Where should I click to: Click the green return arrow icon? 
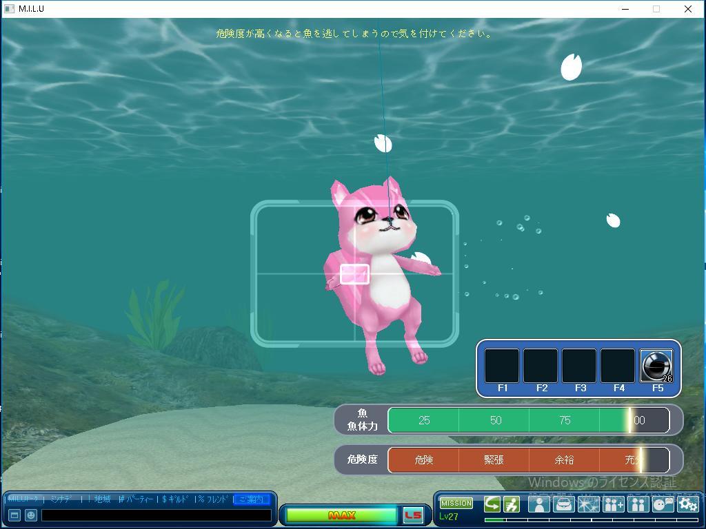pyautogui.click(x=492, y=504)
